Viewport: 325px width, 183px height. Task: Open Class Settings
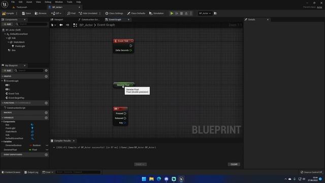coord(114,13)
